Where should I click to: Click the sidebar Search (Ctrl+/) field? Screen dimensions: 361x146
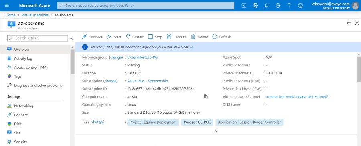coord(38,38)
